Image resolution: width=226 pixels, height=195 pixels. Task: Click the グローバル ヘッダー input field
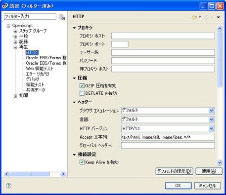168,145
